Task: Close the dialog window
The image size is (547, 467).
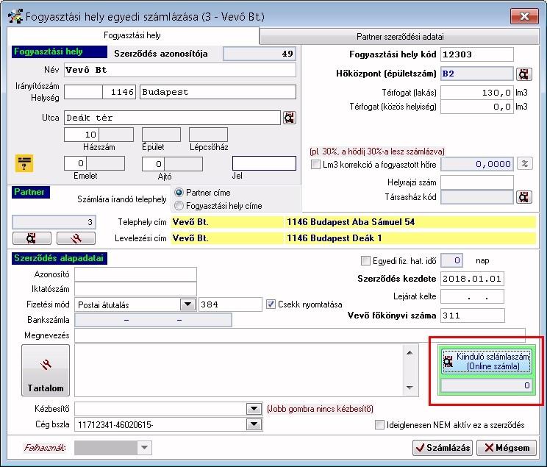Action: pyautogui.click(x=524, y=16)
